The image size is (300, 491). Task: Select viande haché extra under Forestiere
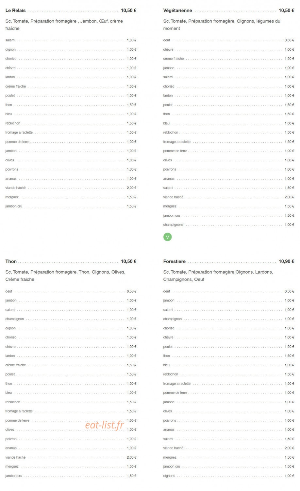tap(229, 448)
